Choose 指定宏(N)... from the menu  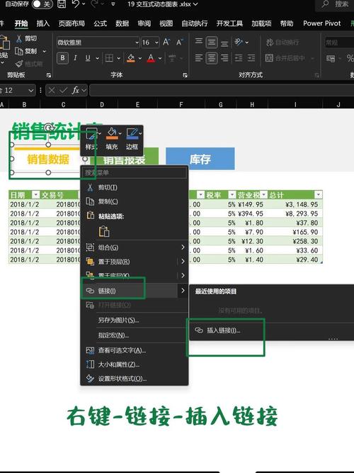[135, 335]
